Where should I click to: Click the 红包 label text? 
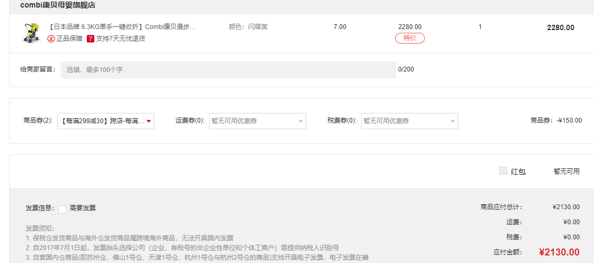click(518, 172)
